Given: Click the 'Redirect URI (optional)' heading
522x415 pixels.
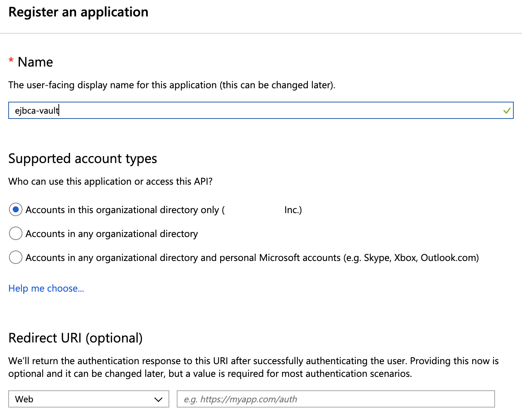Looking at the screenshot, I should (x=76, y=338).
